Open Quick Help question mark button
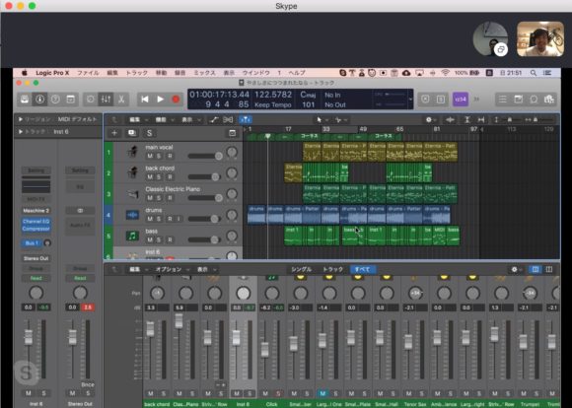Screen dimensions: 572x408 click(x=55, y=100)
